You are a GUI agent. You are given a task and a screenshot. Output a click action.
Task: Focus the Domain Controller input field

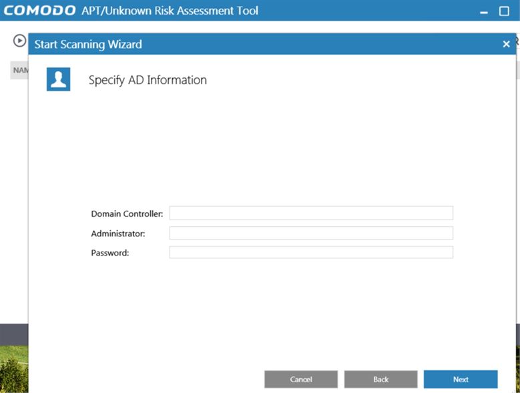click(310, 214)
